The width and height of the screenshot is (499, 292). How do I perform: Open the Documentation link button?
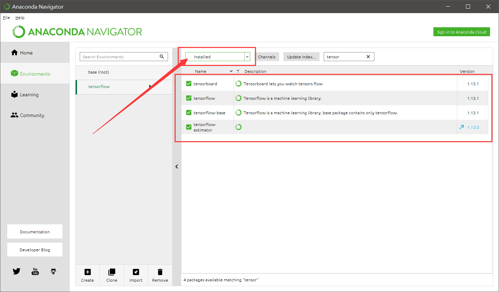click(x=35, y=232)
